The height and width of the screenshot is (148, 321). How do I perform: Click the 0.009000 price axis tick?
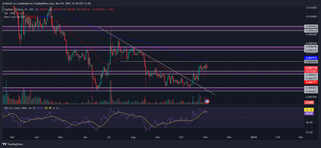point(311,34)
